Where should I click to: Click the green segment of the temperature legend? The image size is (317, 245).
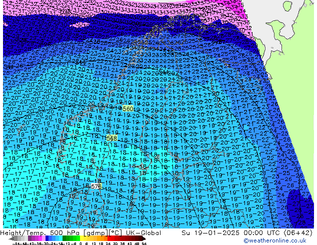(71, 238)
